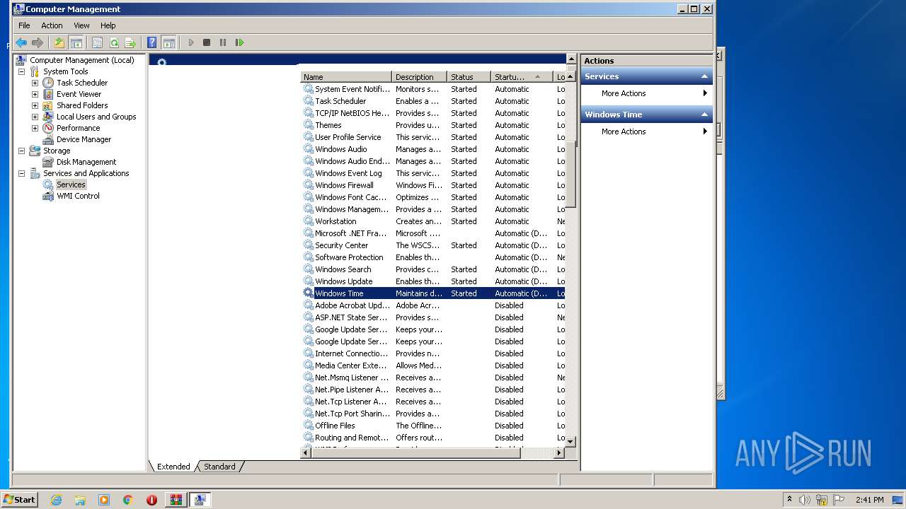Collapse the Storage node
Screen dimensions: 906x509
click(x=21, y=151)
